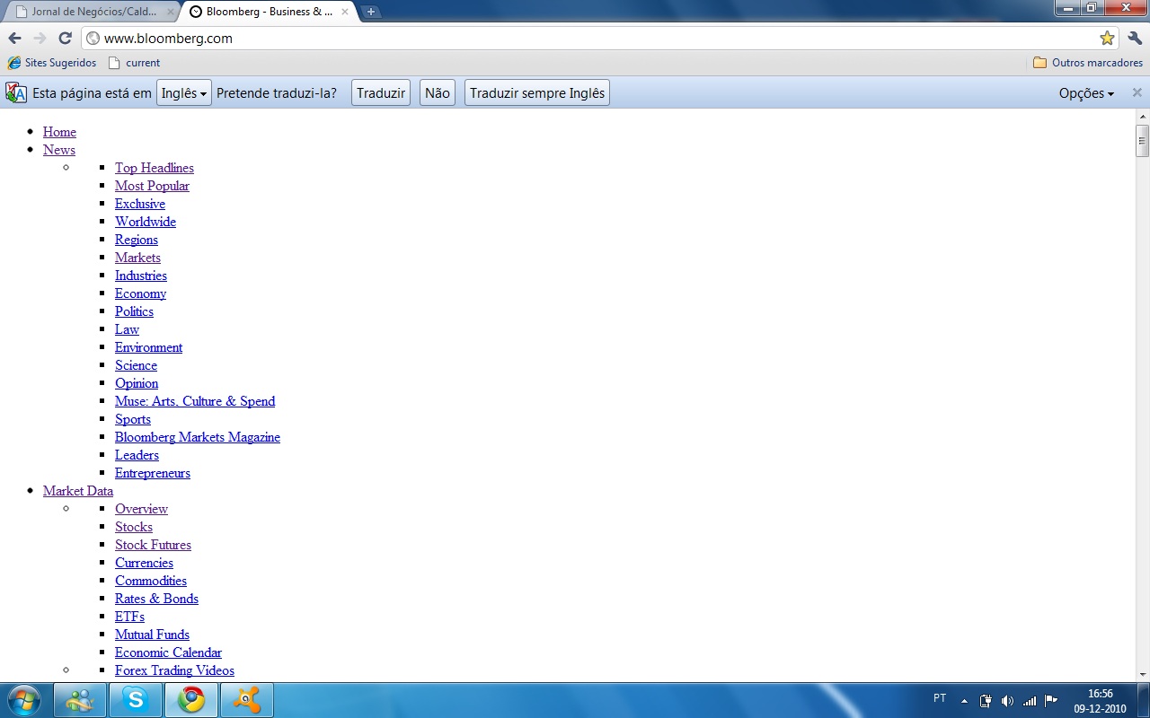The width and height of the screenshot is (1150, 718).
Task: Open the Rates & Bonds link
Action: pos(156,599)
